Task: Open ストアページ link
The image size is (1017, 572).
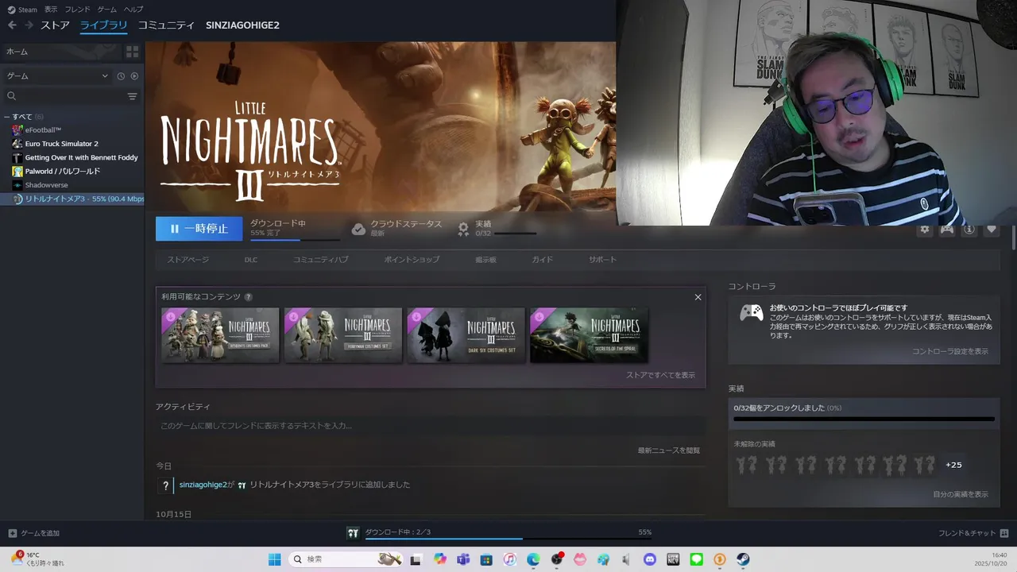Action: point(188,260)
